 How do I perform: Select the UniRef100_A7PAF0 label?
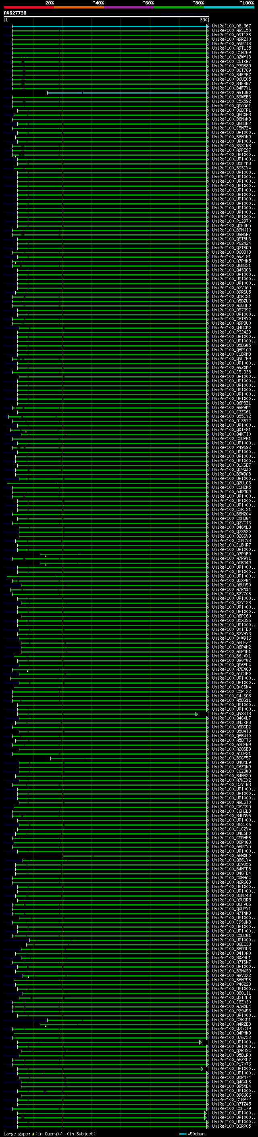point(231,554)
